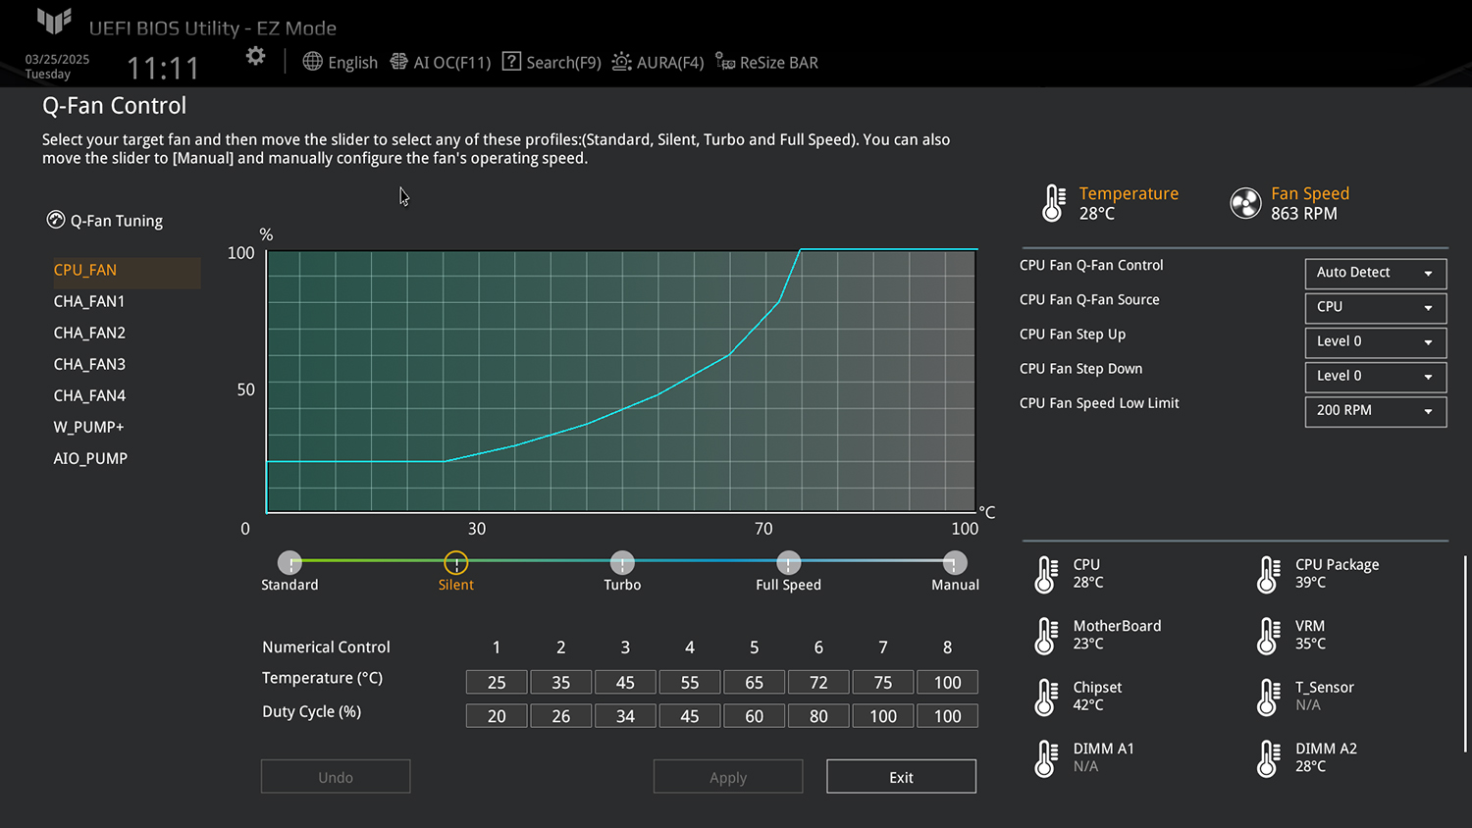Select the Standard fan profile

[289, 563]
